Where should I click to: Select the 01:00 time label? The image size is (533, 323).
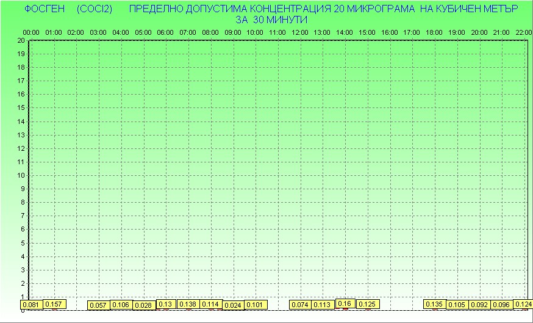54,33
